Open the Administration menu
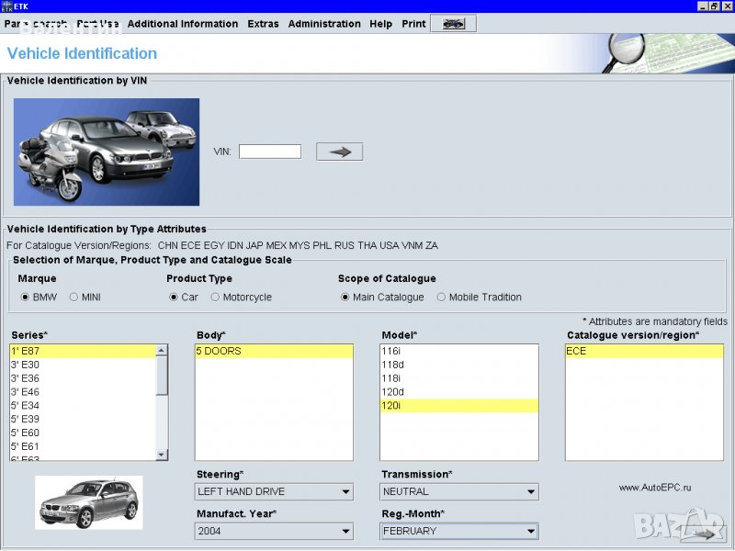735x551 pixels. (323, 24)
